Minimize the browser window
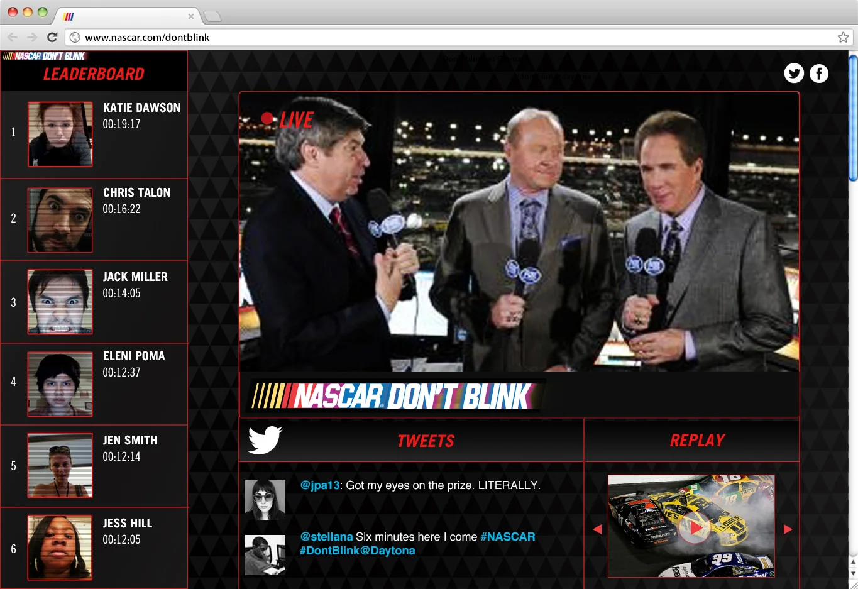 point(27,12)
